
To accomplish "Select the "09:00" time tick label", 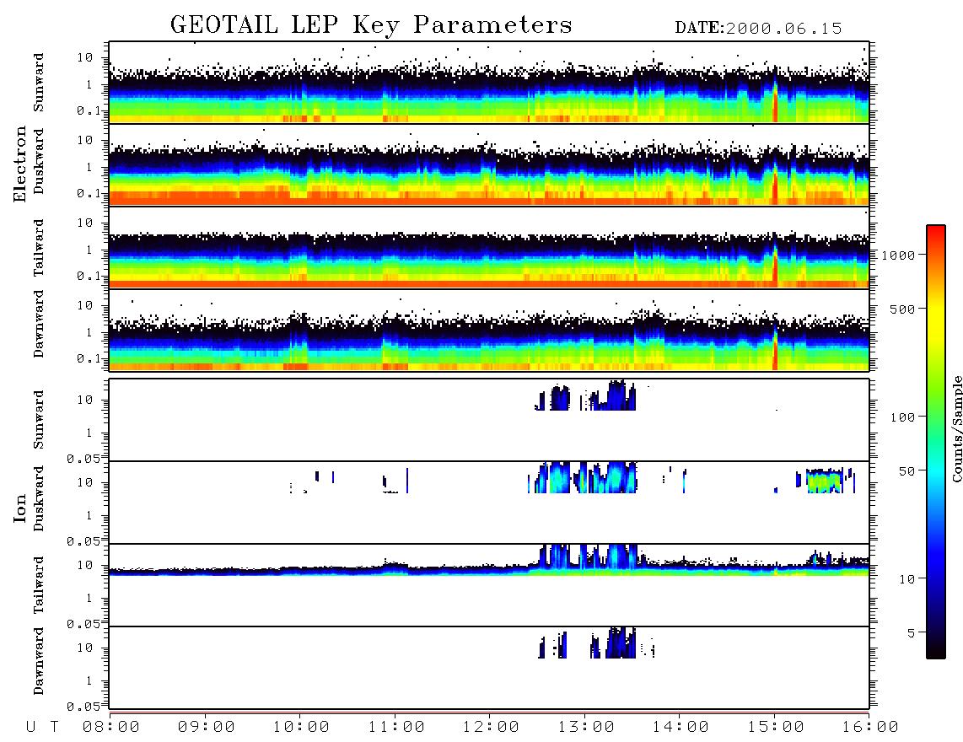I will (207, 728).
